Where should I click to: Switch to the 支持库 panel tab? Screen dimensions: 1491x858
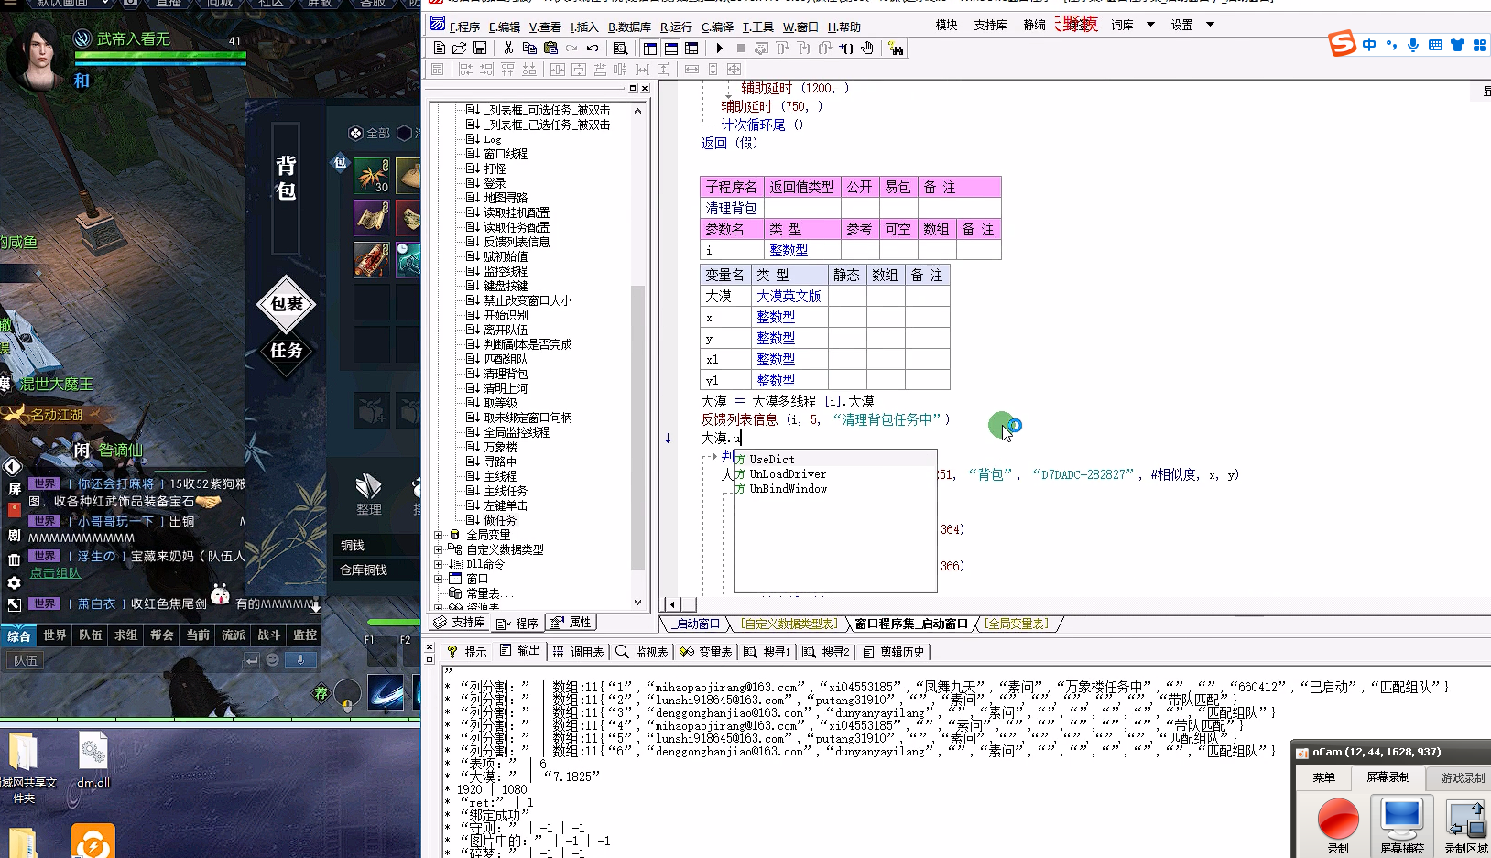coord(460,623)
